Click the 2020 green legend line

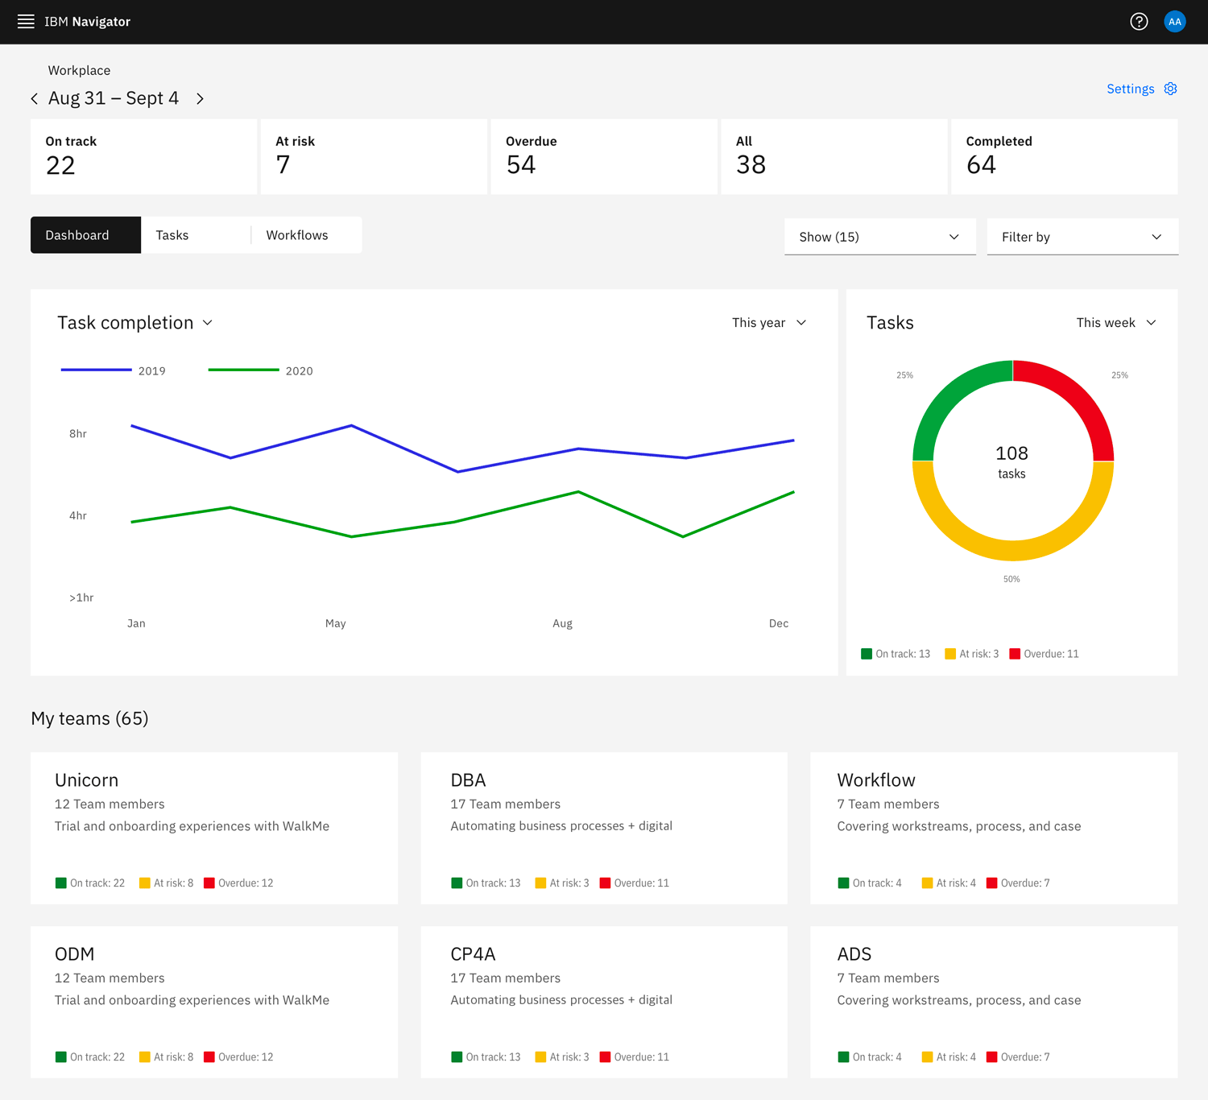(x=244, y=370)
